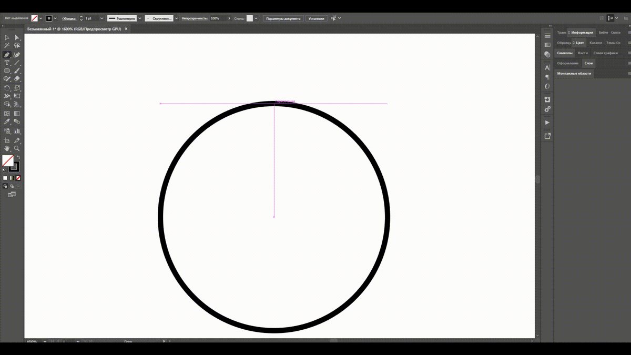Select the Artboard tool
This screenshot has width=631, height=355.
pos(7,140)
